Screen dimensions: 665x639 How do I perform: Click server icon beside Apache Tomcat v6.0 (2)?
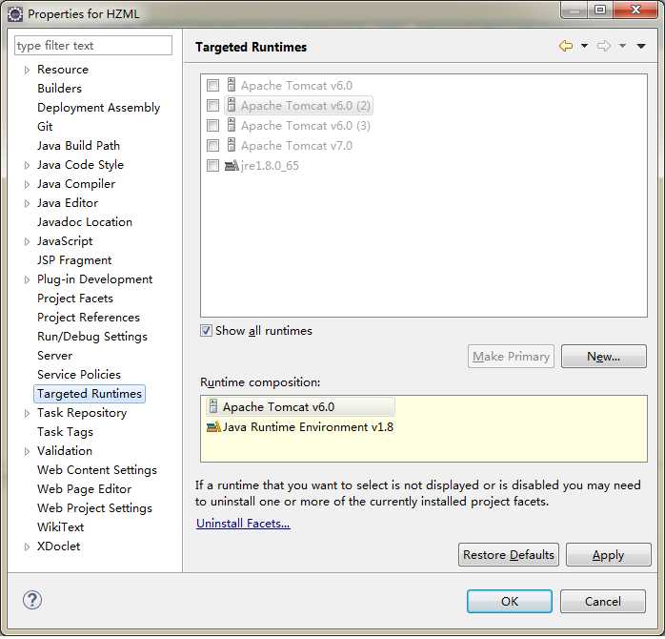pyautogui.click(x=232, y=105)
